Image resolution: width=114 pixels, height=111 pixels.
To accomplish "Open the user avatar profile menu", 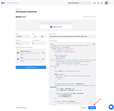I will click(x=107, y=3).
